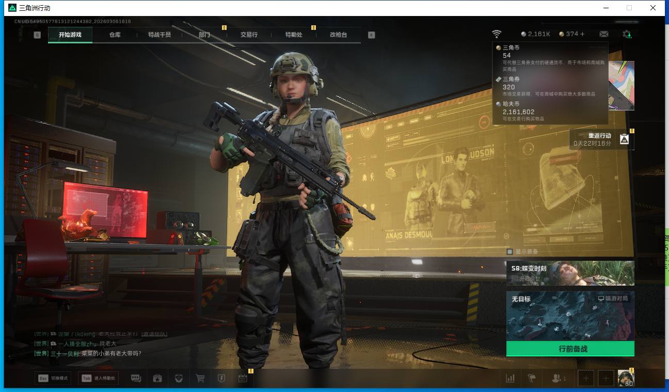Open the 交易行 tab
Viewport: 669px width, 392px height.
click(x=249, y=35)
